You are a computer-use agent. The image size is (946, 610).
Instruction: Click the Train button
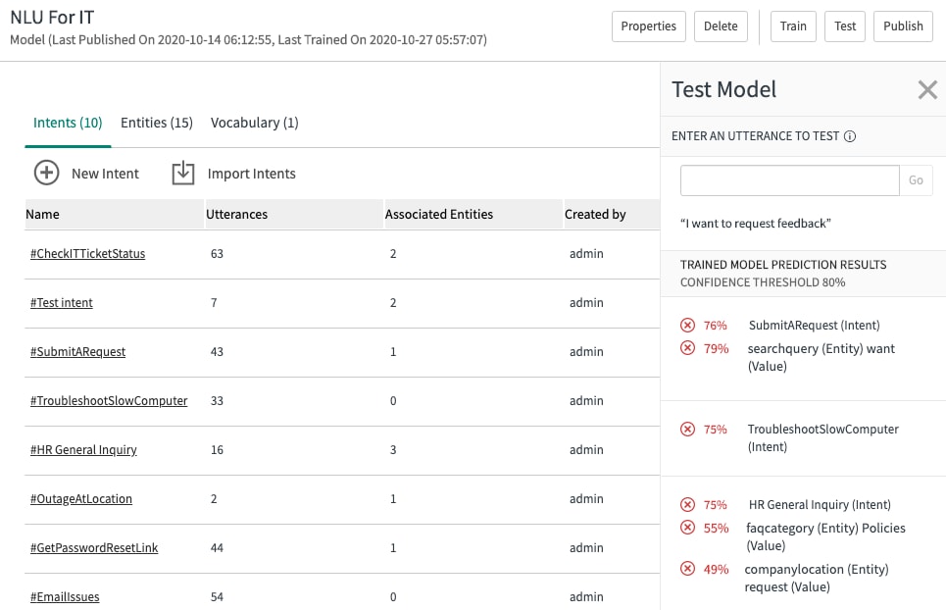pos(793,26)
